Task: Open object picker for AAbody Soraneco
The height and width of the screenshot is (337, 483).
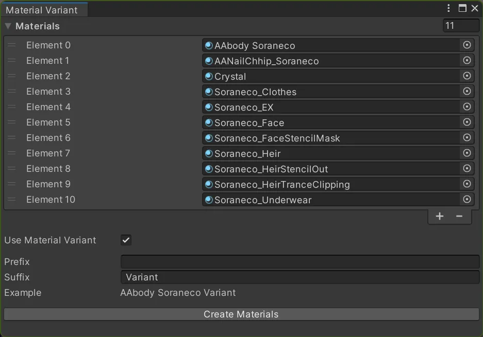Action: pyautogui.click(x=467, y=45)
